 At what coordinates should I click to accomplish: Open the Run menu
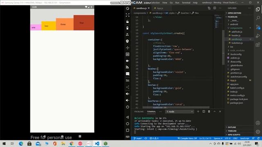[x=177, y=3]
